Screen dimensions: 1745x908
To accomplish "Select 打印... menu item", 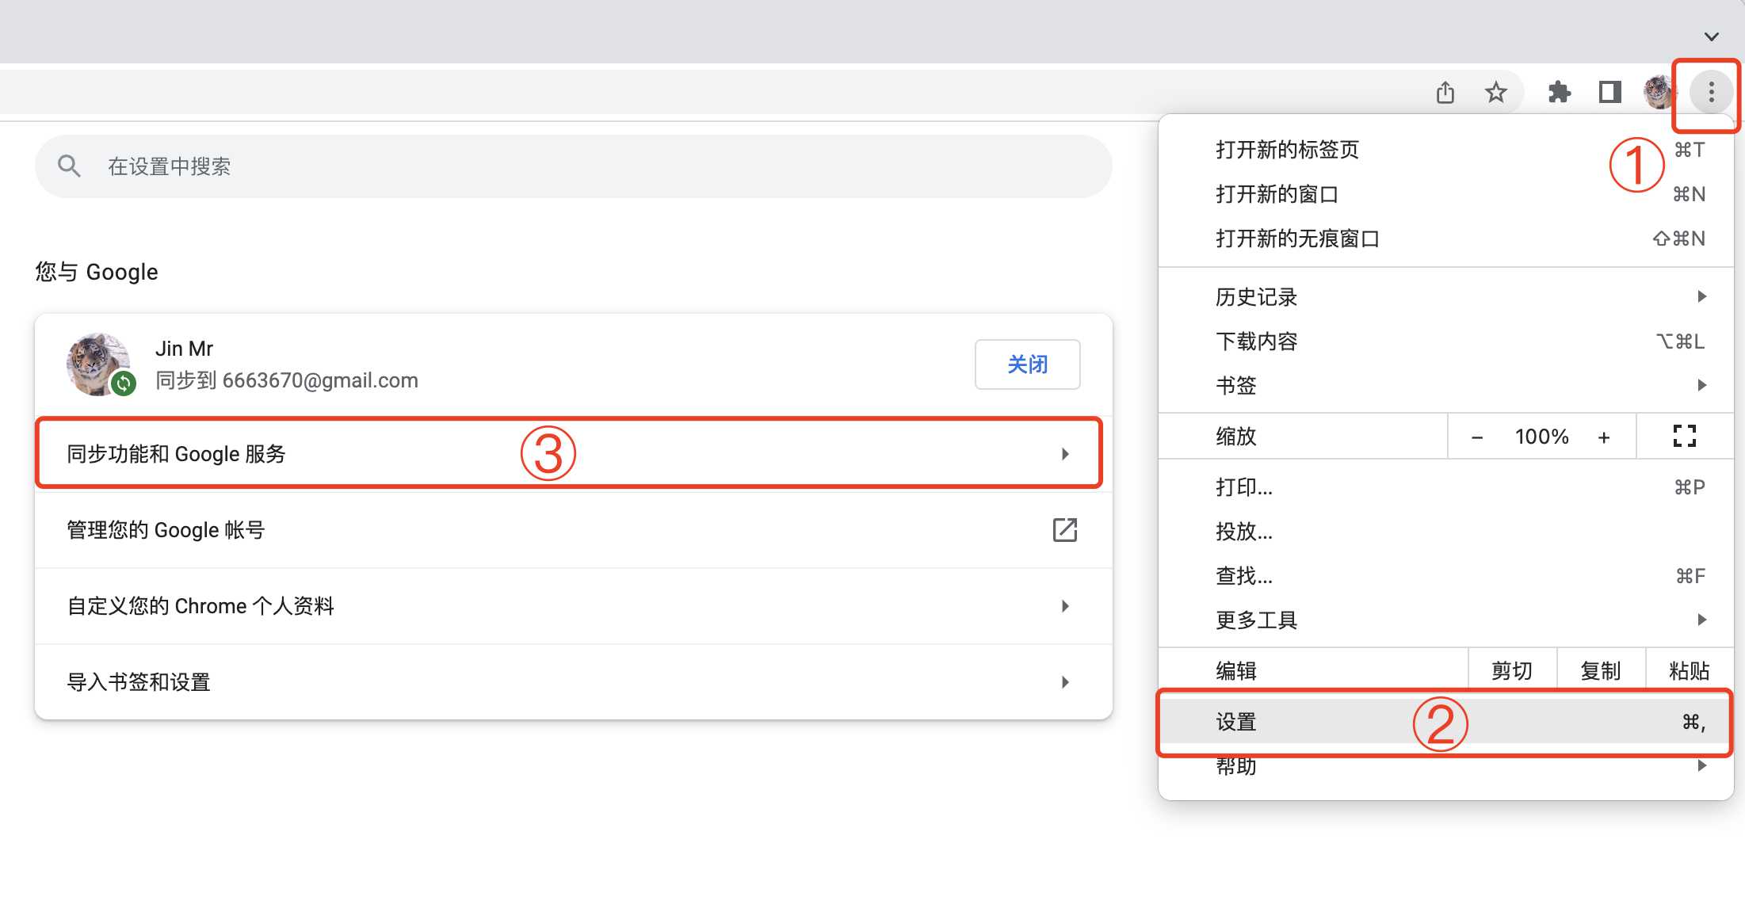I will pyautogui.click(x=1445, y=487).
